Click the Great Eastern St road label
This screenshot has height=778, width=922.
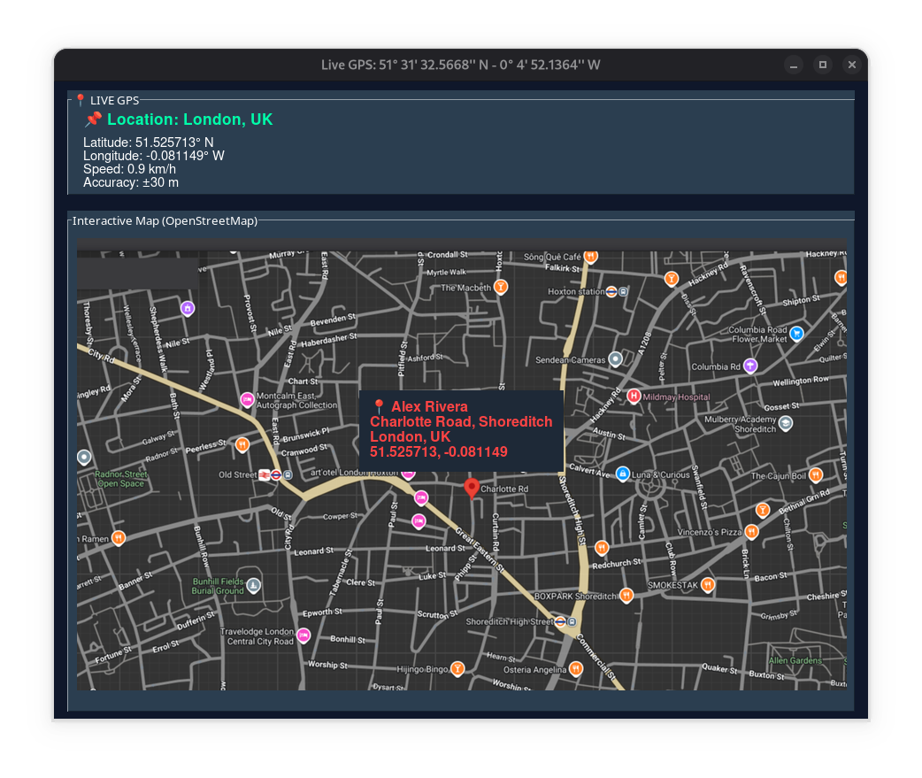(480, 551)
